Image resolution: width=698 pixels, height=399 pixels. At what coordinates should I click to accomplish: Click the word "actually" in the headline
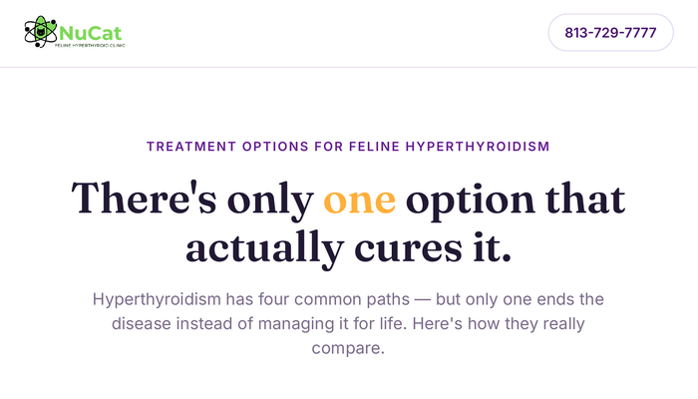pos(265,249)
